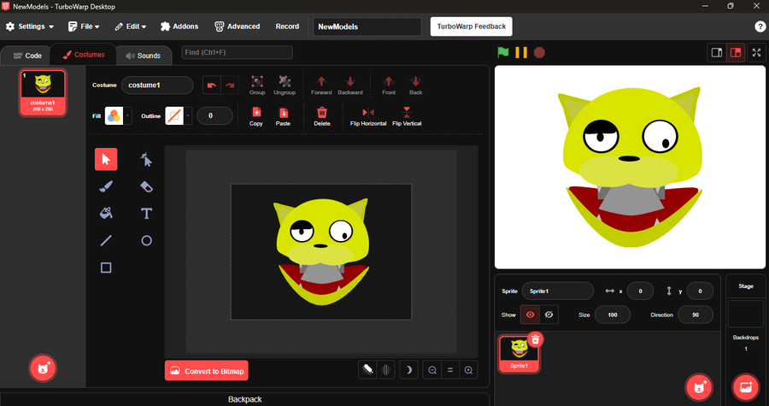Click the Find (Ctrl+F) search box
This screenshot has height=406, width=769.
tap(238, 52)
